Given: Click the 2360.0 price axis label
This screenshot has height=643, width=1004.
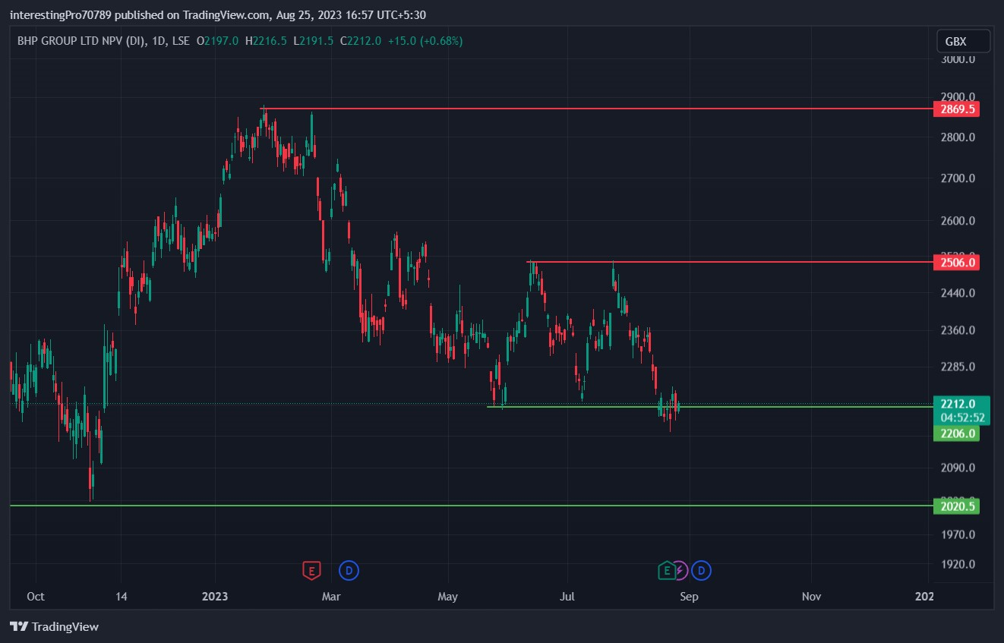Looking at the screenshot, I should click(x=958, y=330).
